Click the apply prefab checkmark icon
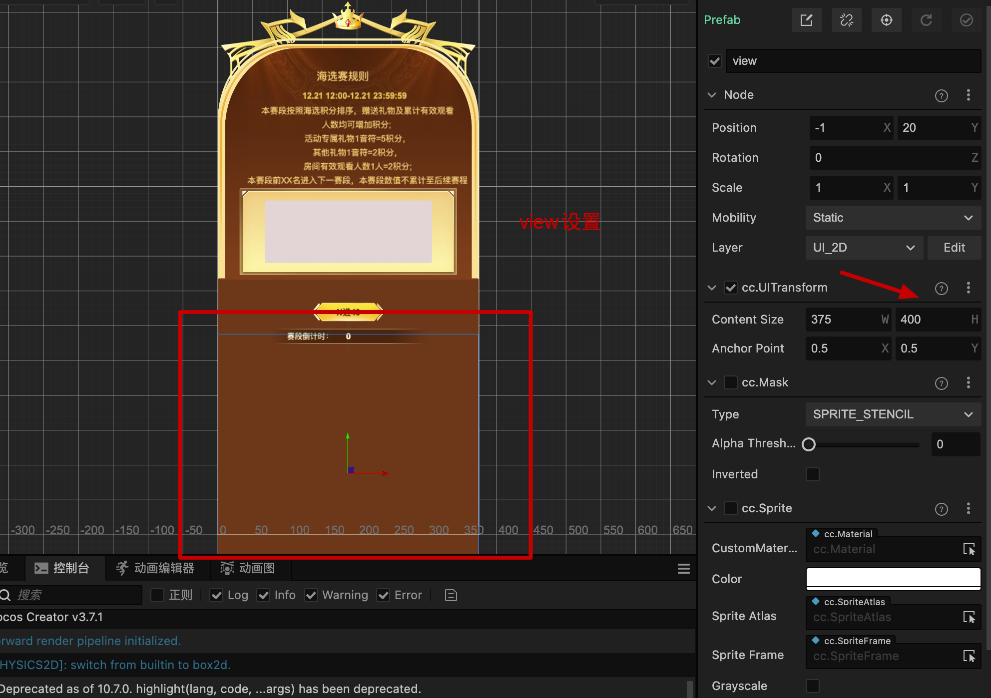 (966, 20)
